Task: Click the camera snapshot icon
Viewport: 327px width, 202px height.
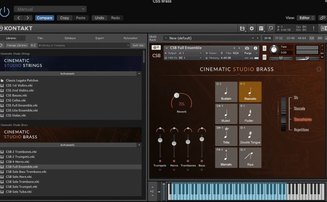Action: click(x=247, y=48)
